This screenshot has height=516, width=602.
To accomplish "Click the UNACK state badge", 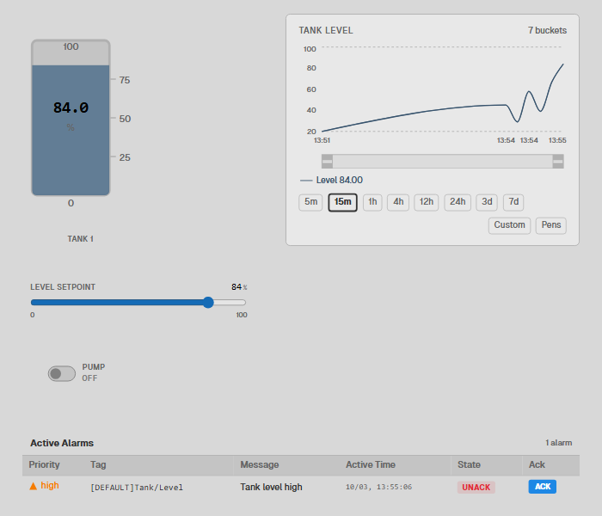I will (x=476, y=488).
